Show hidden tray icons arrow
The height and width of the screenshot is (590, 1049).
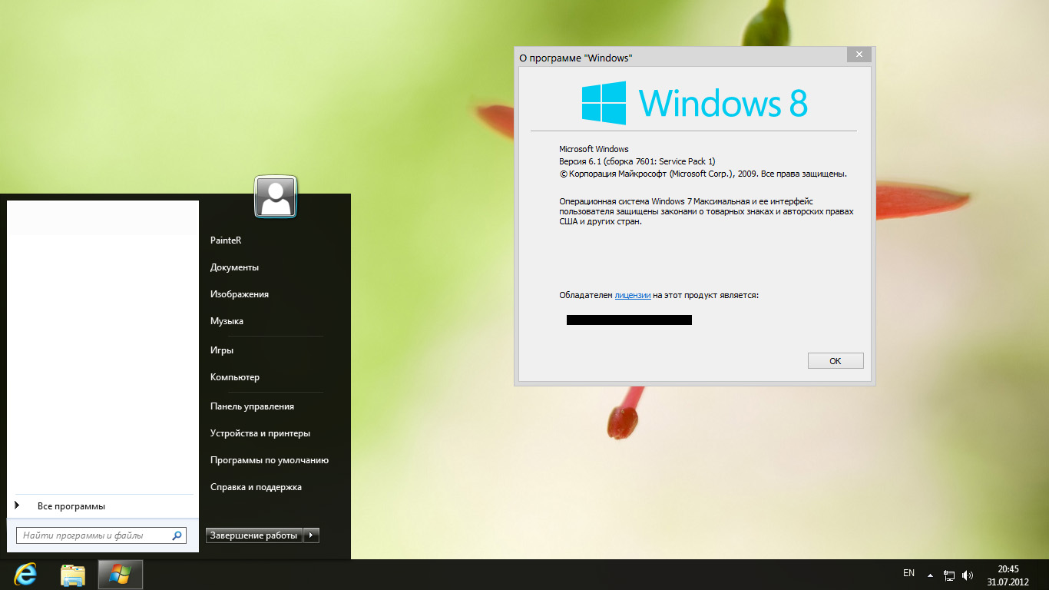point(930,575)
